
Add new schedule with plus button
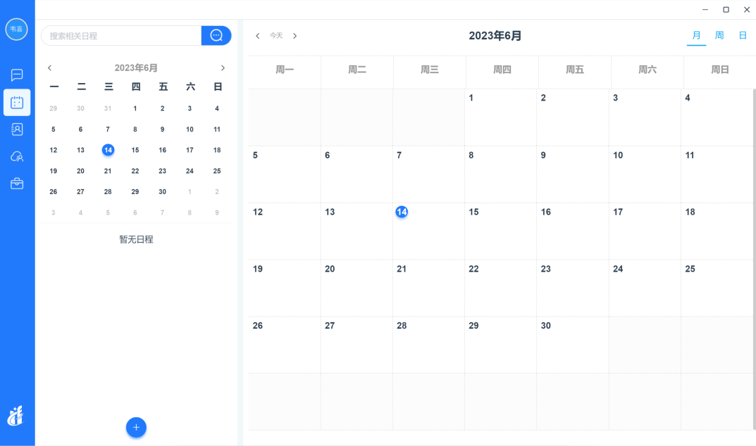tap(136, 427)
